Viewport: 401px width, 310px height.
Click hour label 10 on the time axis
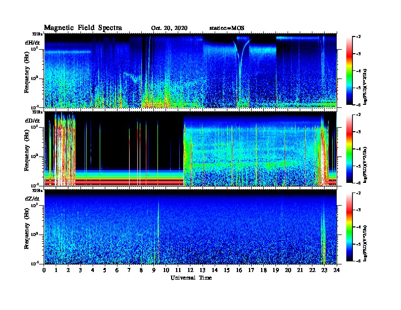point(166,270)
